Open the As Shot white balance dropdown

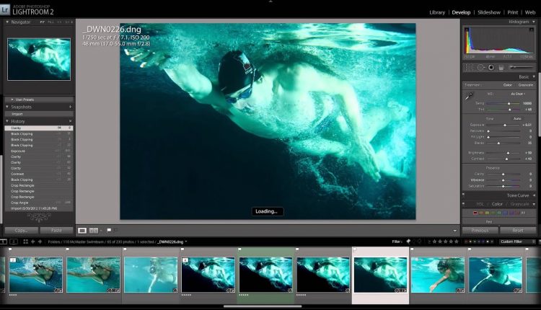coord(517,94)
